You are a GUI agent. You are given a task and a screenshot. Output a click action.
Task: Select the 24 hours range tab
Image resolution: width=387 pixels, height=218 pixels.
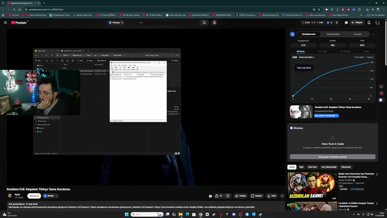click(x=301, y=51)
